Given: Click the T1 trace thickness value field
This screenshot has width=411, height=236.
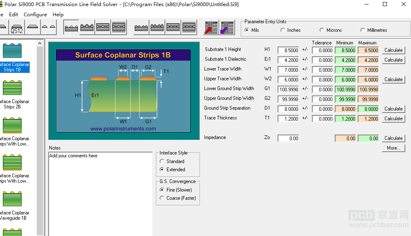Looking at the screenshot, I should [288, 119].
